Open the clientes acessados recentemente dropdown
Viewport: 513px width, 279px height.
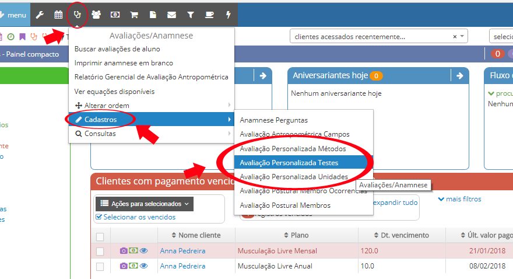tap(379, 37)
